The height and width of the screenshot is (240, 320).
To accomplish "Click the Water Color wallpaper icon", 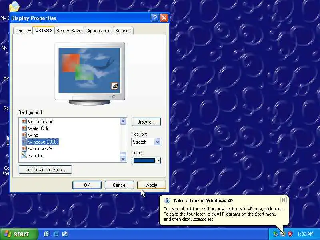I will point(24,128).
